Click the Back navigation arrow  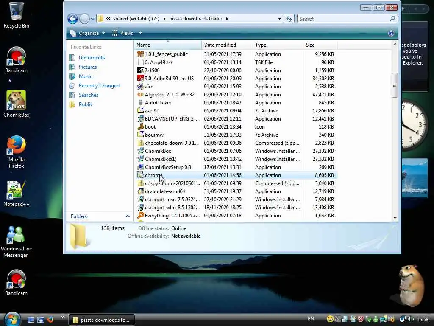[x=73, y=19]
